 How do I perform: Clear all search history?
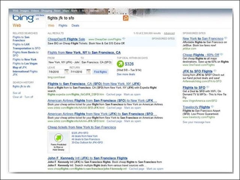pos(17,97)
